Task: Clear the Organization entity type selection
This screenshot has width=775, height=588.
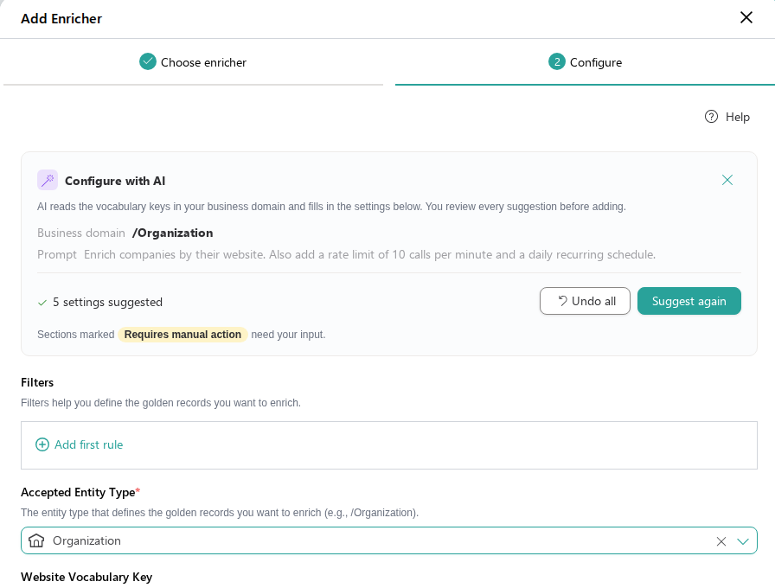Action: click(x=721, y=541)
